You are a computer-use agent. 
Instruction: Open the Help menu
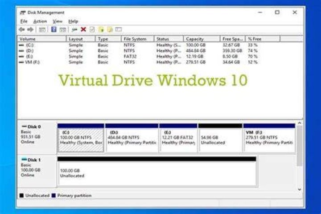click(x=73, y=21)
